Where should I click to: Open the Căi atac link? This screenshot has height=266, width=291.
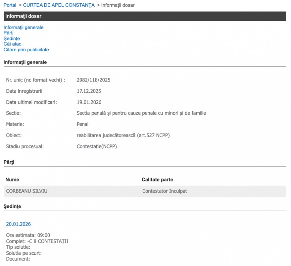coord(12,44)
